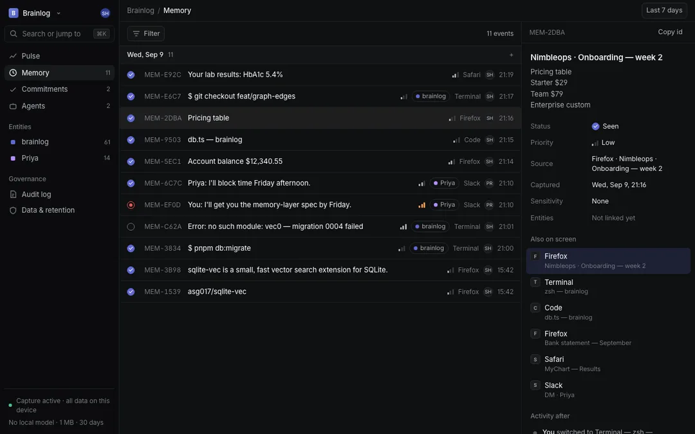695x434 pixels.
Task: Click orange priority bars on MEM-EF0D row
Action: 422,205
